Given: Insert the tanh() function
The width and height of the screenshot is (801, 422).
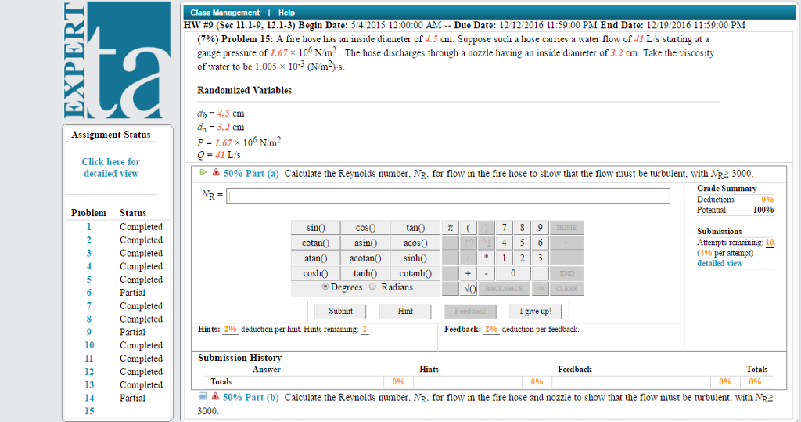Looking at the screenshot, I should 365,274.
